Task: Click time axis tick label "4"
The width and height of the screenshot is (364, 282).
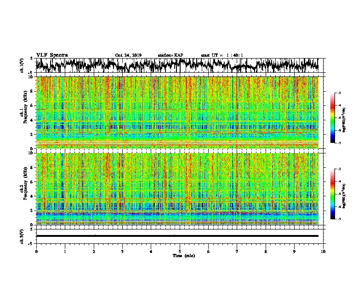Action: coord(151,252)
